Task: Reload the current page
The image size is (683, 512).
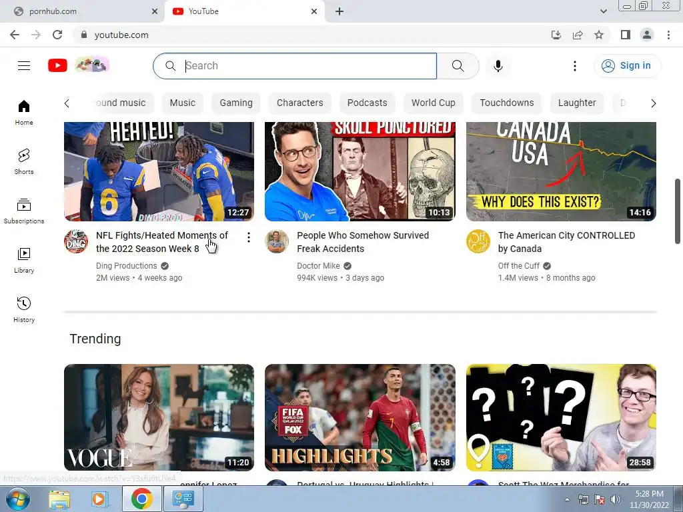Action: click(x=57, y=35)
